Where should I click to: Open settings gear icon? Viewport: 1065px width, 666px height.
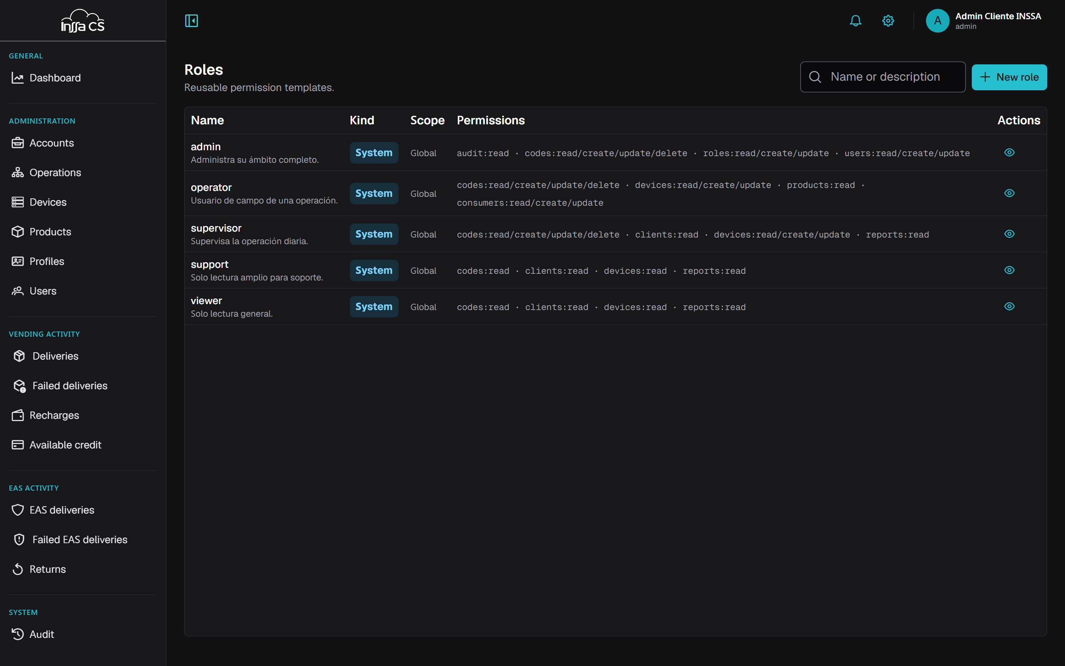click(888, 21)
